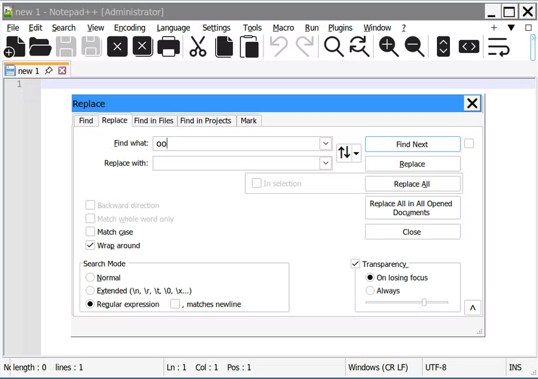This screenshot has height=379, width=538.
Task: Open the Replace with history dropdown
Action: 325,163
